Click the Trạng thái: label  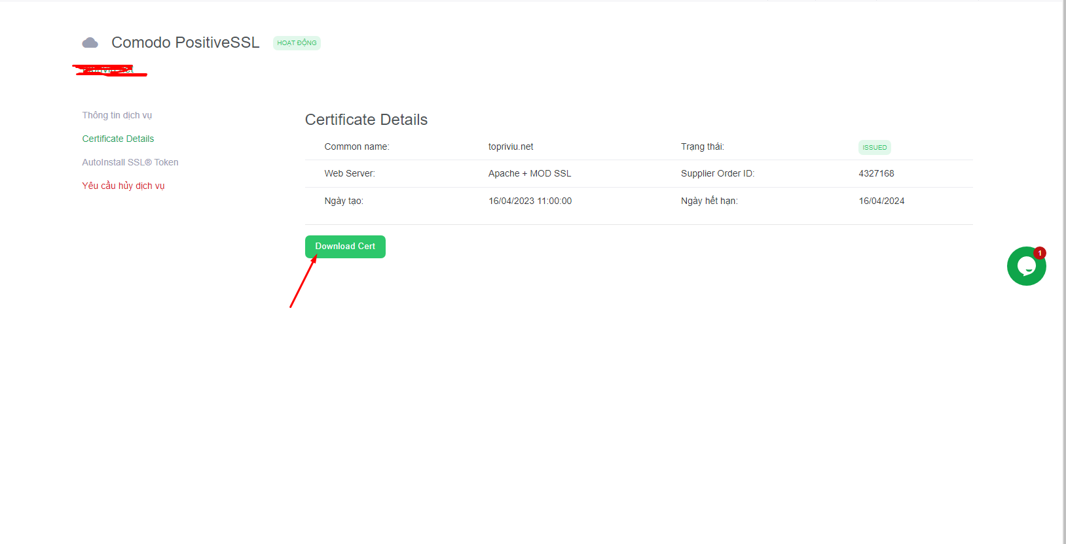pos(703,146)
